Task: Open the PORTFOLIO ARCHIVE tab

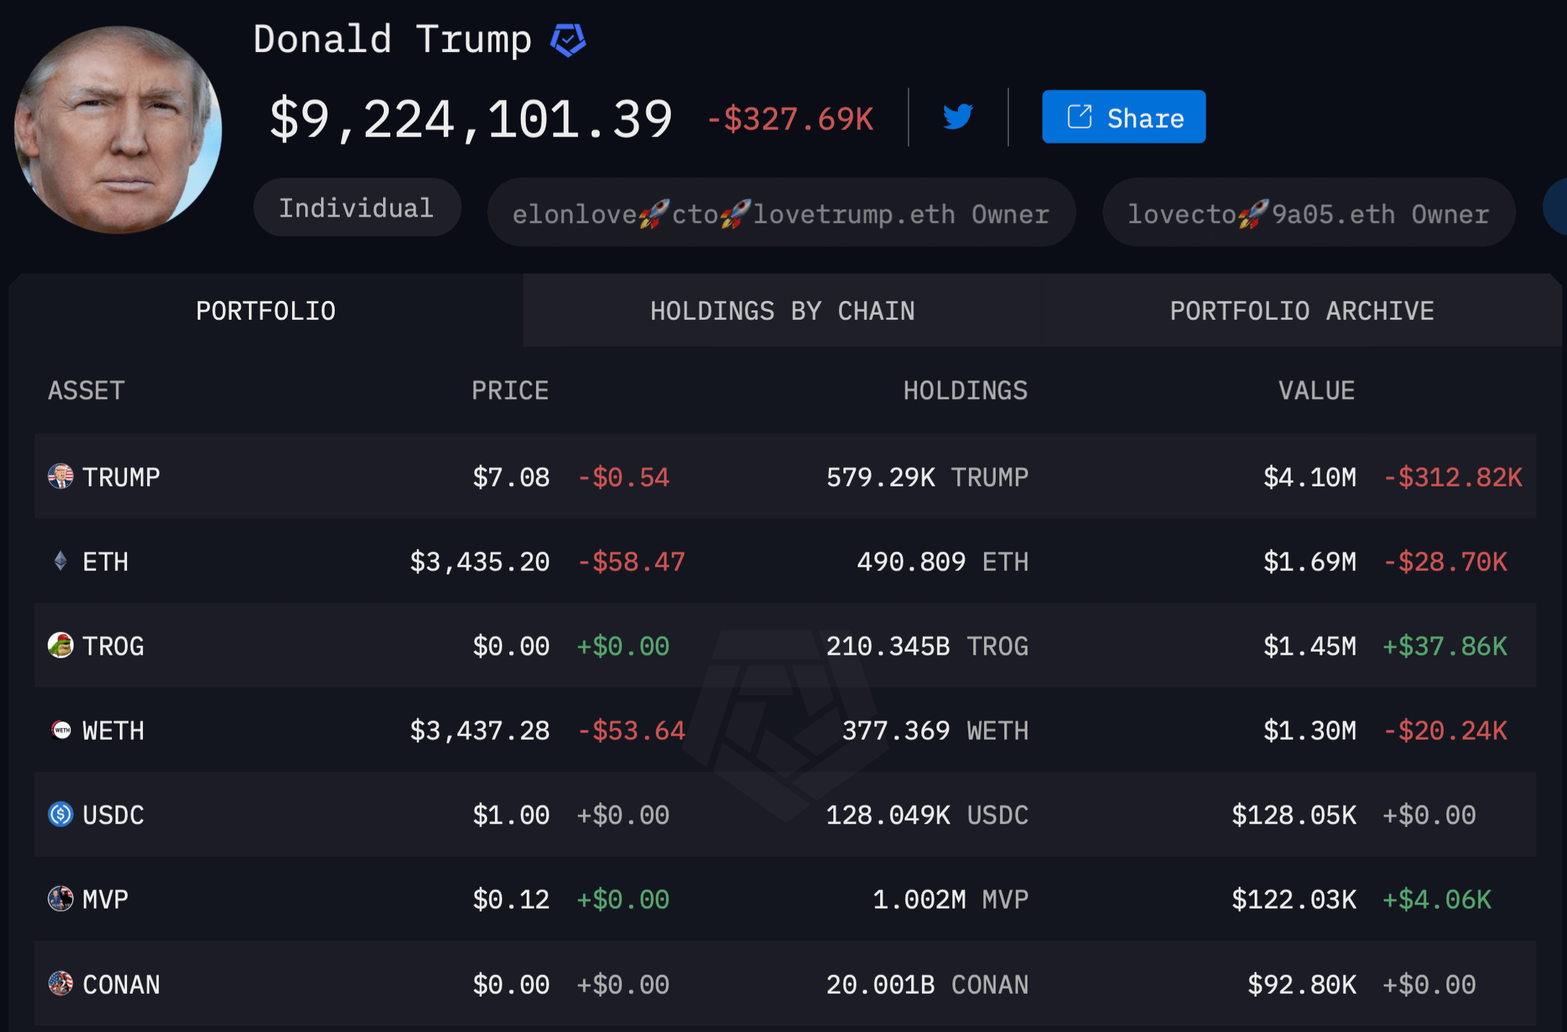Action: point(1302,311)
